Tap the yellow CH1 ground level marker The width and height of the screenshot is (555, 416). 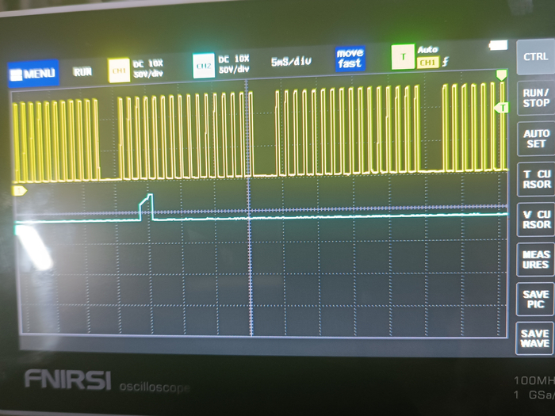[19, 191]
